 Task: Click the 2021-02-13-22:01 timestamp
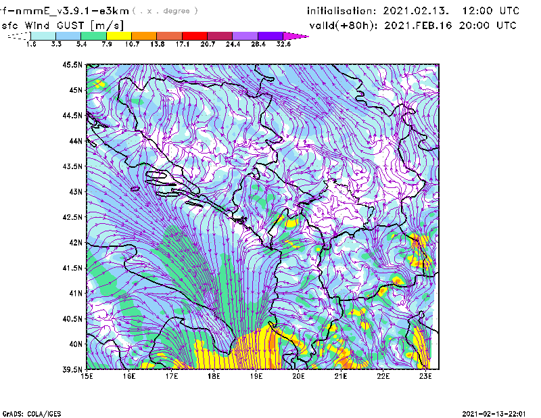click(x=494, y=414)
